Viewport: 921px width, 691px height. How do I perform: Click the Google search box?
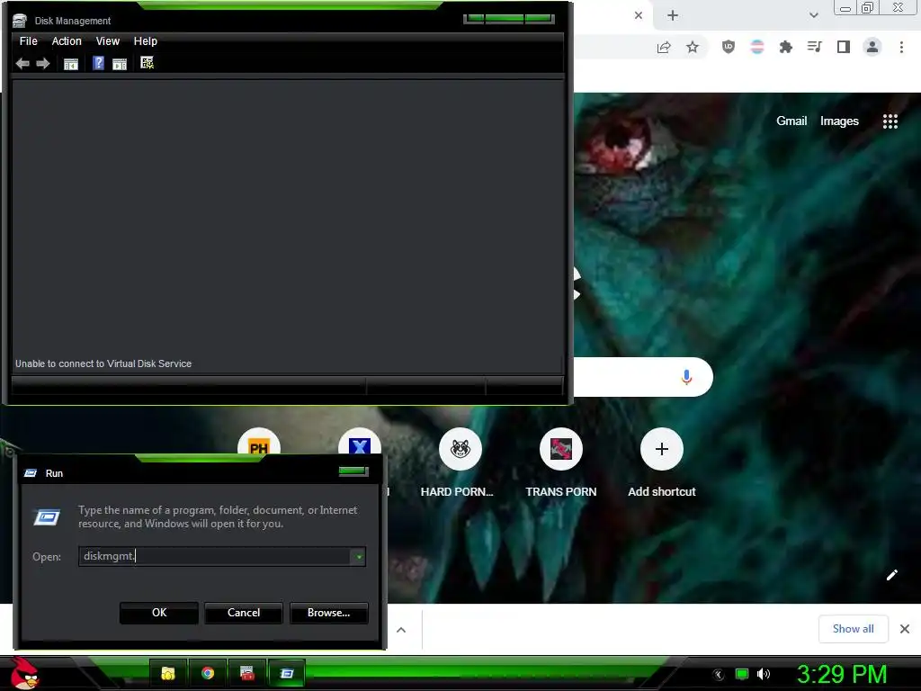point(643,377)
